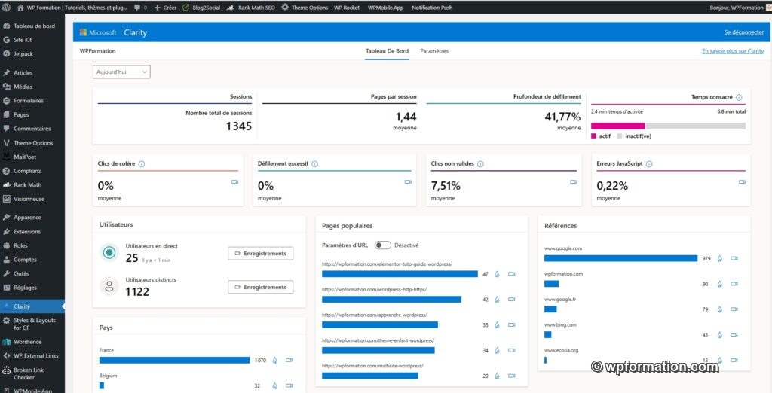Screen dimensions: 772x393
Task: Open recordings for Clics non valides card
Action: tap(573, 182)
